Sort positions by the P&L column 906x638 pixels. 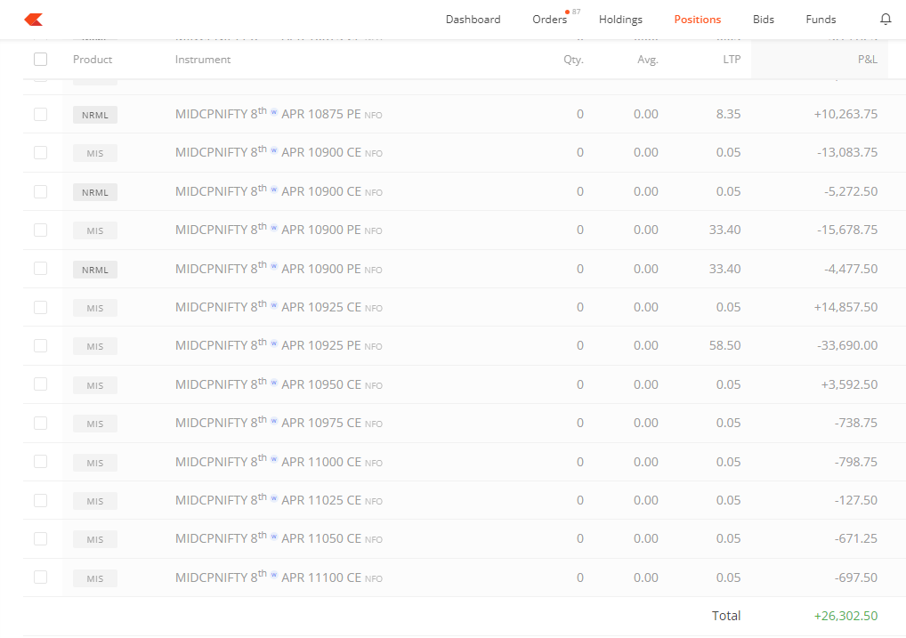coord(867,58)
